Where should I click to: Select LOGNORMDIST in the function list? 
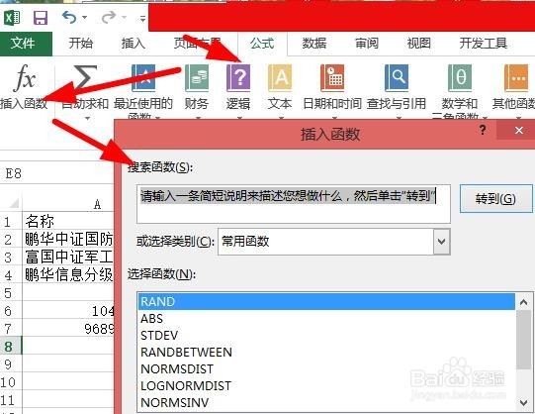point(326,385)
